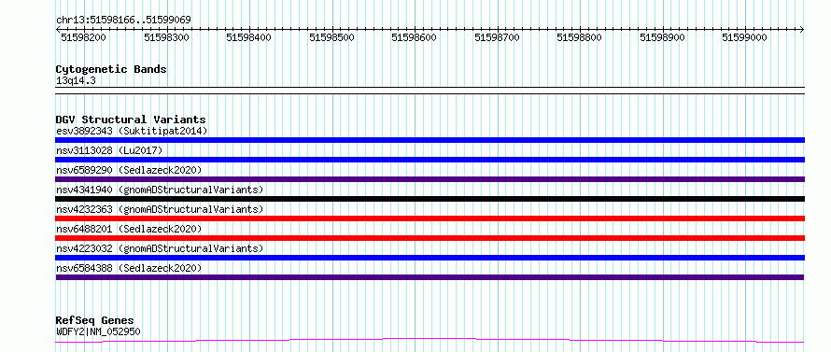Screen dimensions: 831x352
Task: Click the chr13:51598166..51599069 region label
Action: pyautogui.click(x=123, y=21)
